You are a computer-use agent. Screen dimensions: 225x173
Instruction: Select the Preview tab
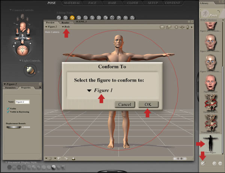(50, 23)
